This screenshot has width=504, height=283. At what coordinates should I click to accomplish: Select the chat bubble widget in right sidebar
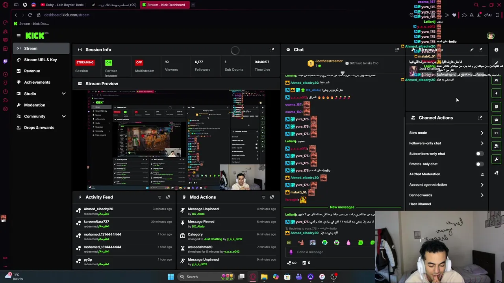point(497,120)
